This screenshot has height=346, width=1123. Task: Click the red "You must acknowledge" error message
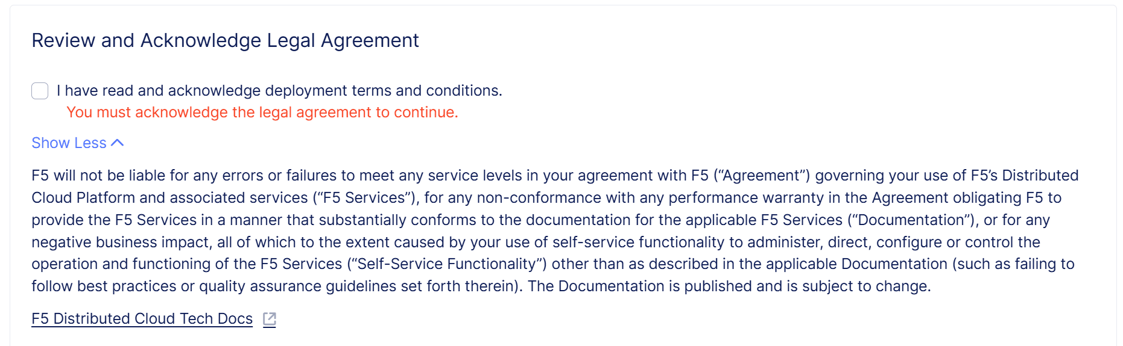coord(262,113)
